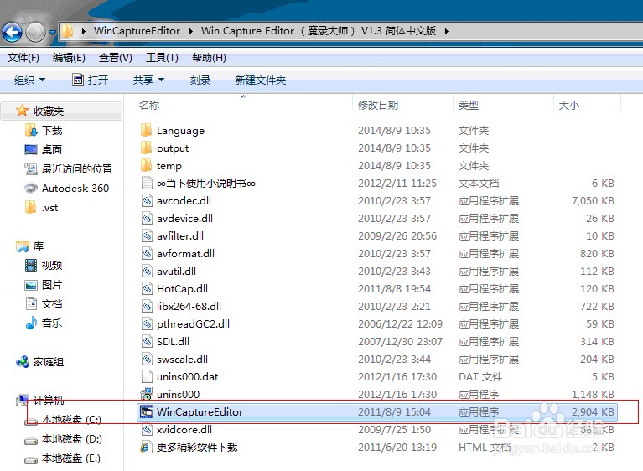Screen dimensions: 643x471
Task: Open recent pages dropdown beside Forward button
Action: (x=53, y=32)
